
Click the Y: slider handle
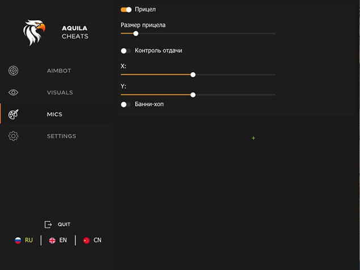193,95
